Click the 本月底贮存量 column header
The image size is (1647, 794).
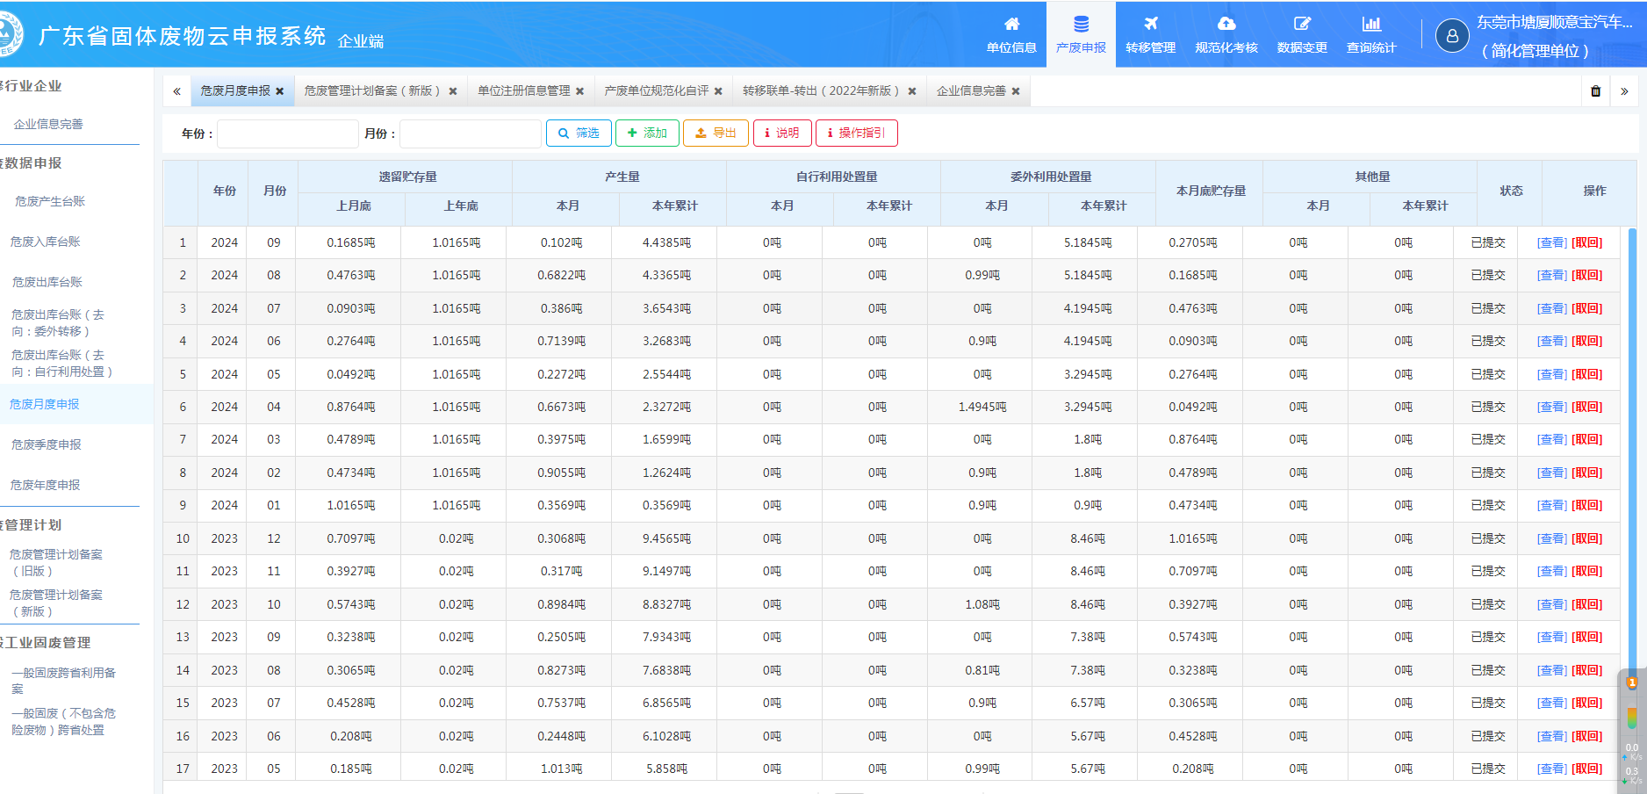(1211, 191)
